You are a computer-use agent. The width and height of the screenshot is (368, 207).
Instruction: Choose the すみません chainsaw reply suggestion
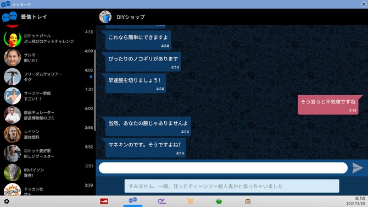point(232,186)
